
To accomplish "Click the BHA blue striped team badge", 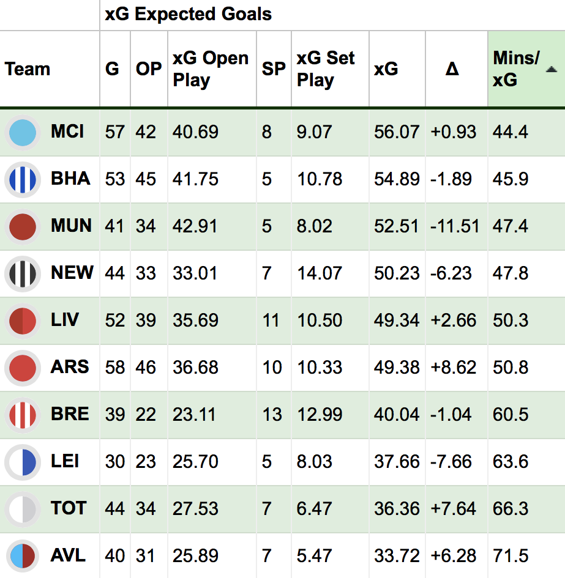I will click(23, 180).
